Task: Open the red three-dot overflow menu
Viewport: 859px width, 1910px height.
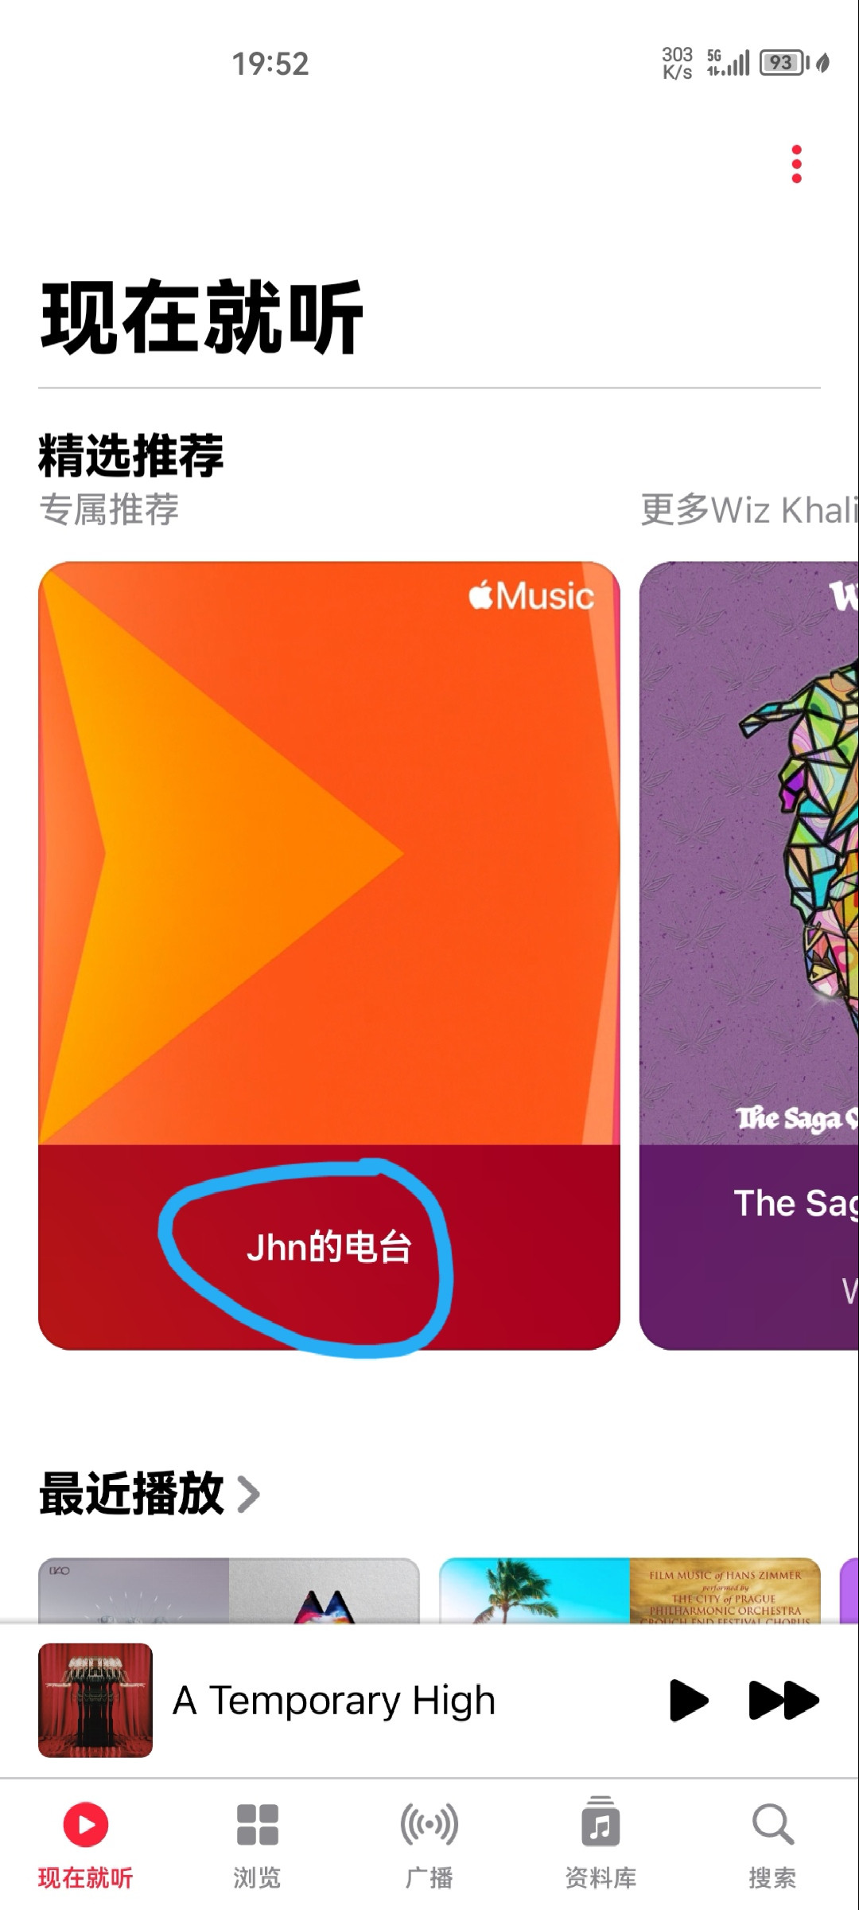Action: [796, 164]
